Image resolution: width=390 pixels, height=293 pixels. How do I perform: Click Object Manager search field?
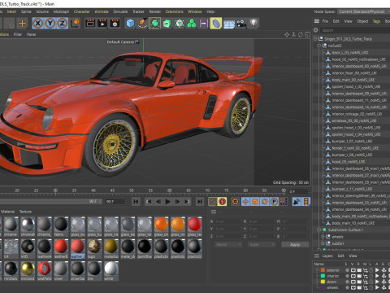pos(355,30)
